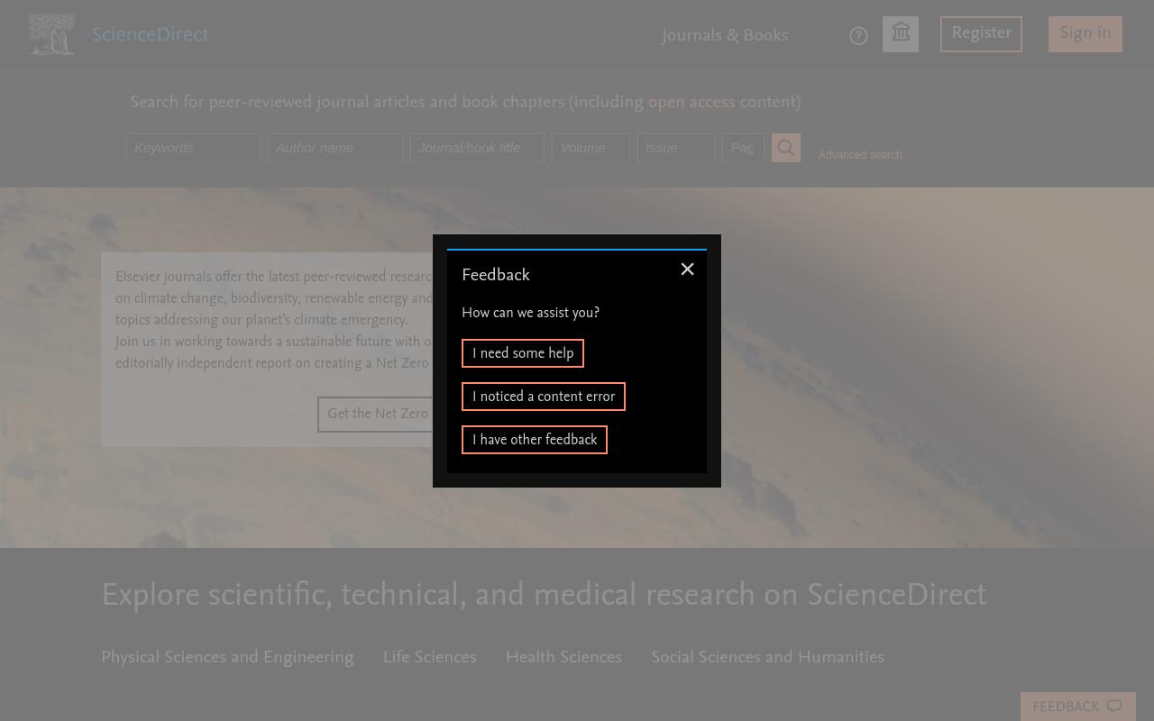1154x721 pixels.
Task: Open Physical Sciences and Engineering tab
Action: [x=227, y=658]
